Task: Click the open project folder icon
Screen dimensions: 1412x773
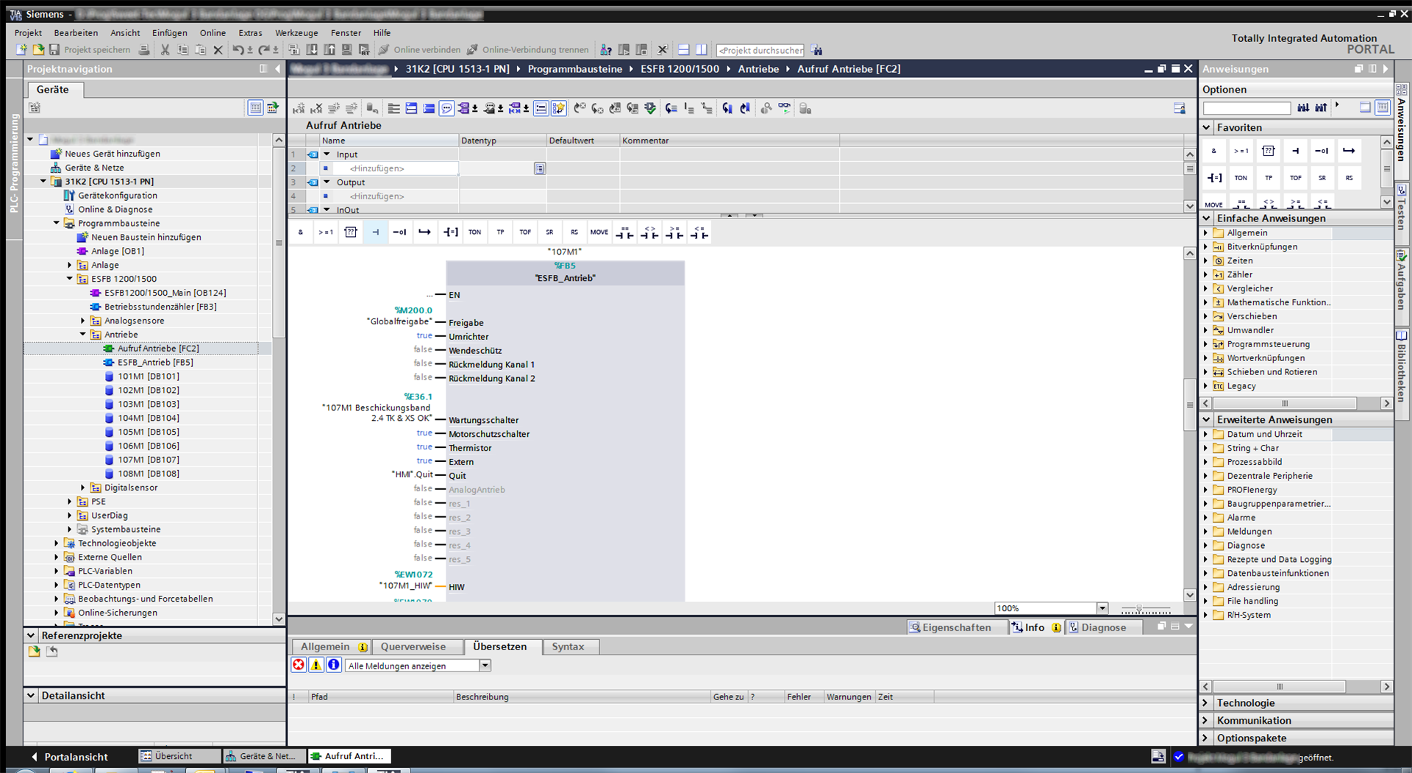Action: (38, 49)
